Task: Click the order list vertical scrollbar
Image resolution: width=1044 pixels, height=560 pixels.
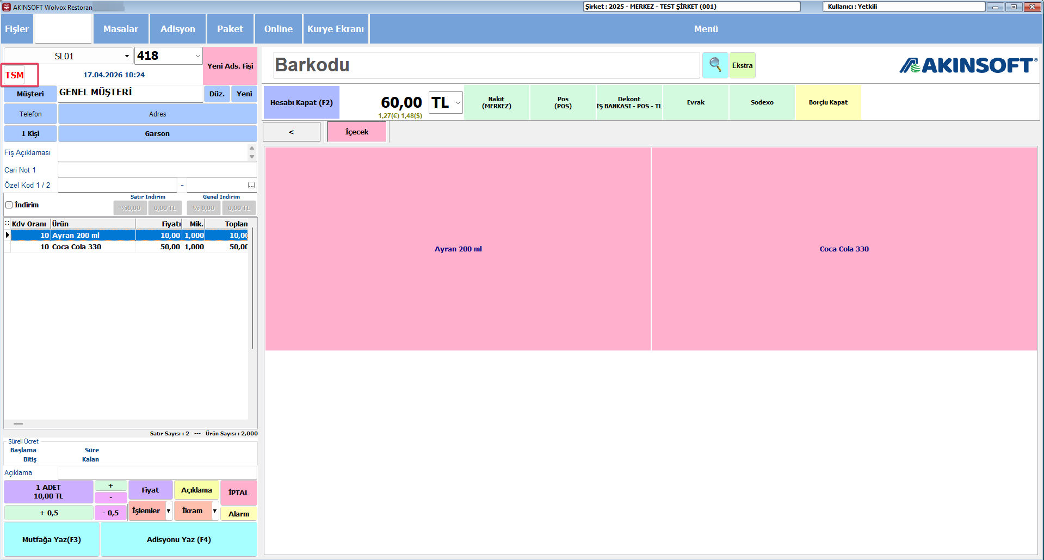Action: point(252,288)
